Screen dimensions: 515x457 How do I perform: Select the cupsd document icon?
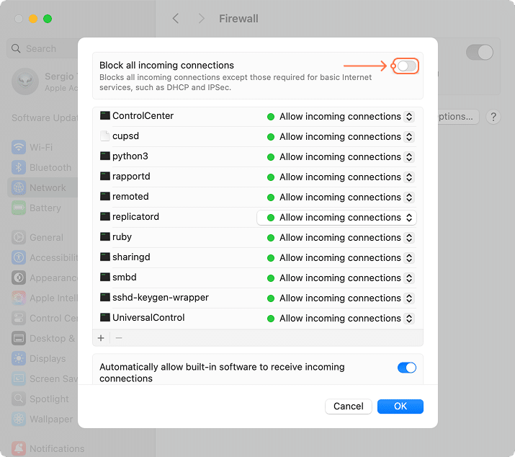click(105, 136)
